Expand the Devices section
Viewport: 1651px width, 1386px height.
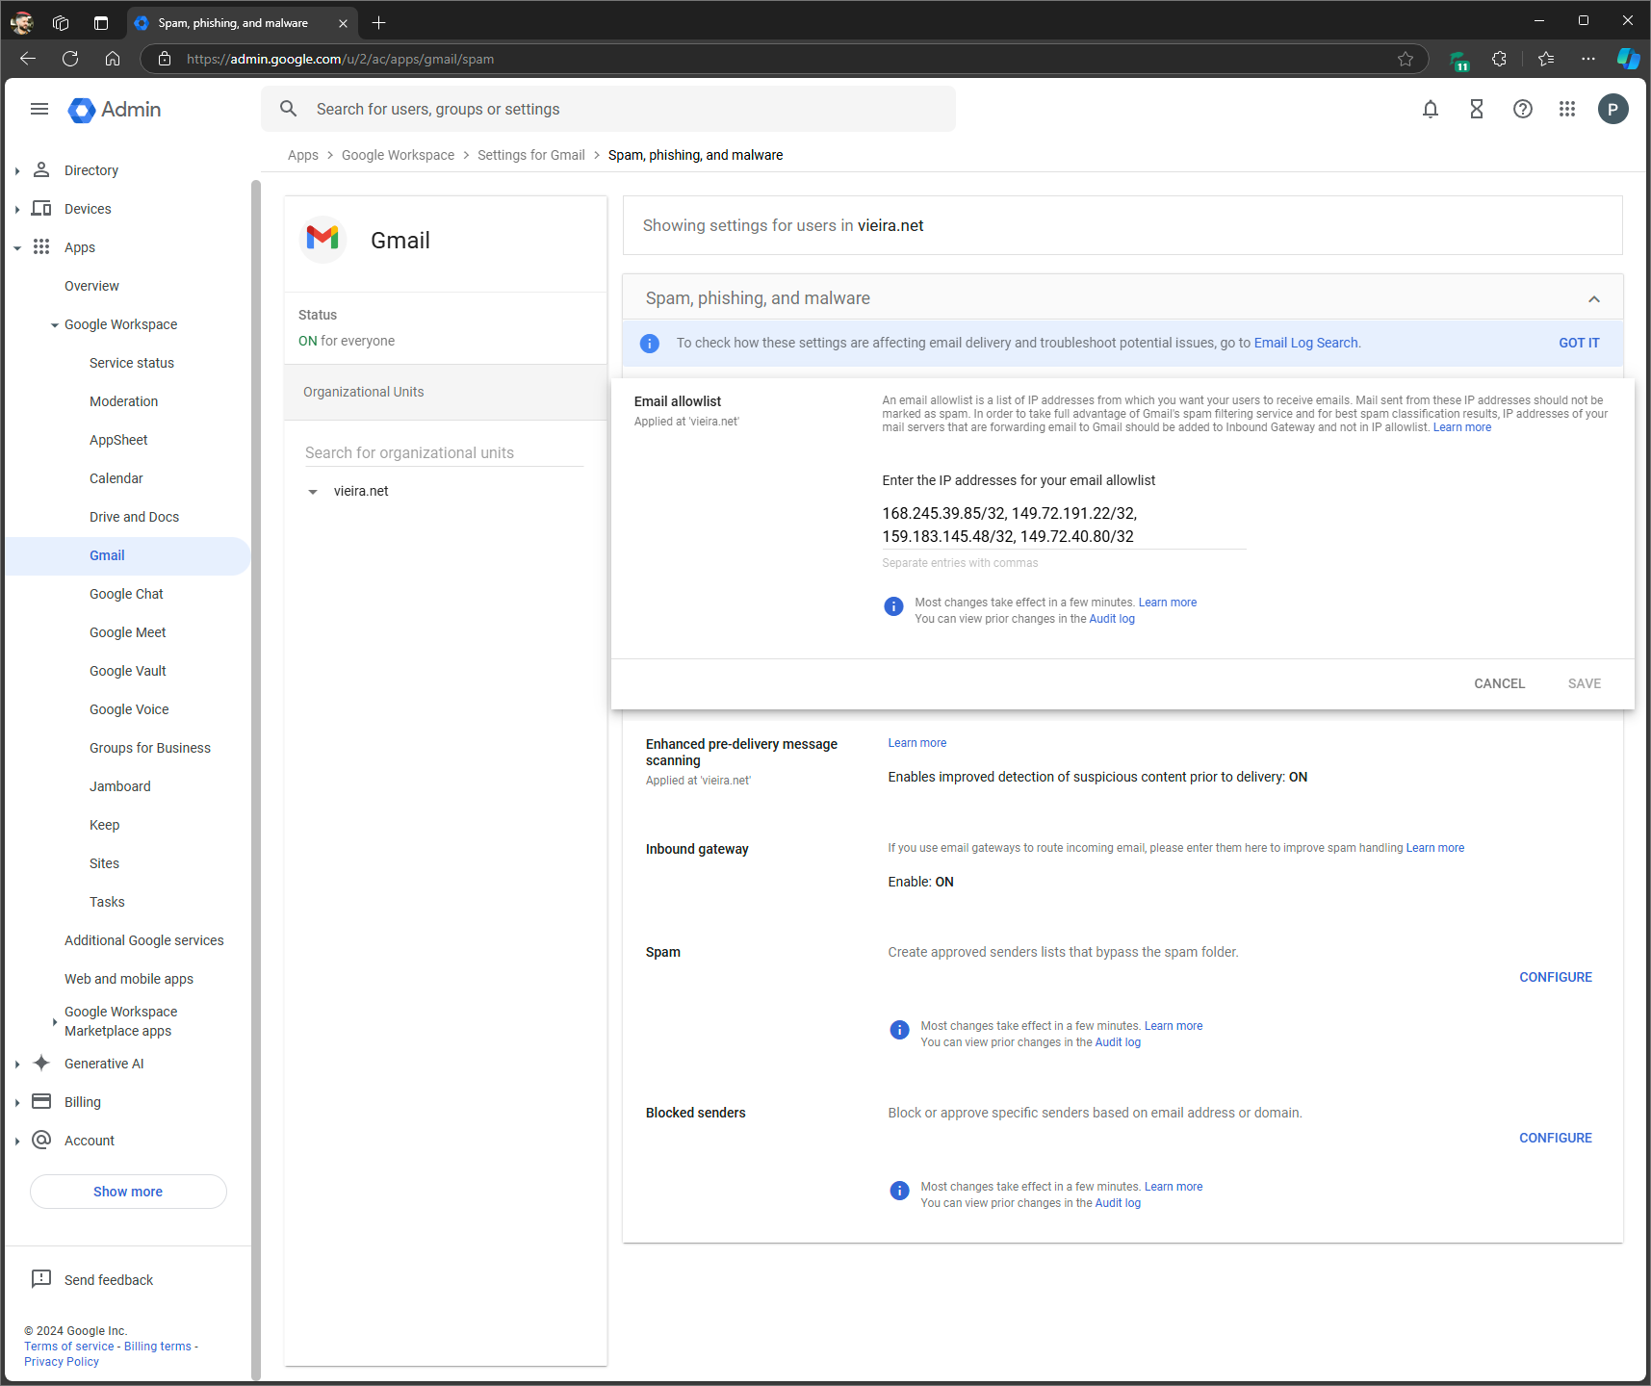(x=17, y=209)
